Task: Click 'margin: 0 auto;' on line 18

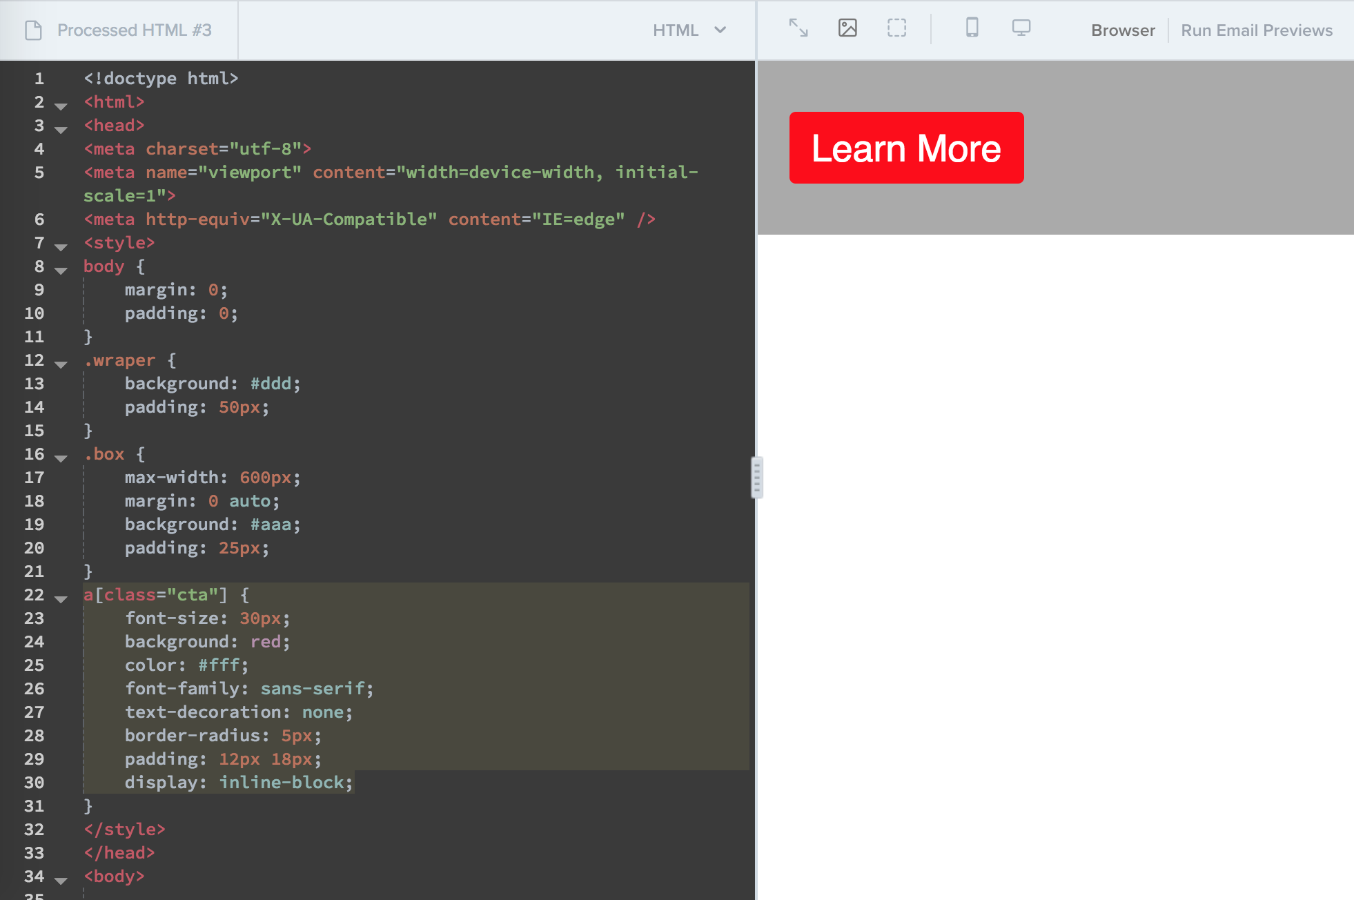Action: point(202,501)
